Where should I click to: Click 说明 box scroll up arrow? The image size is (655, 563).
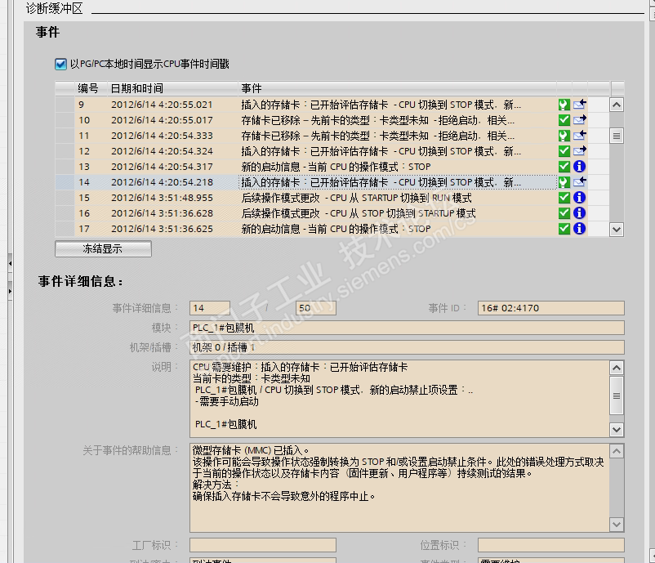click(617, 368)
